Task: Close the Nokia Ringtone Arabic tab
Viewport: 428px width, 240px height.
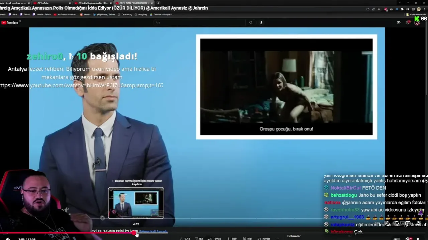Action: click(x=111, y=3)
